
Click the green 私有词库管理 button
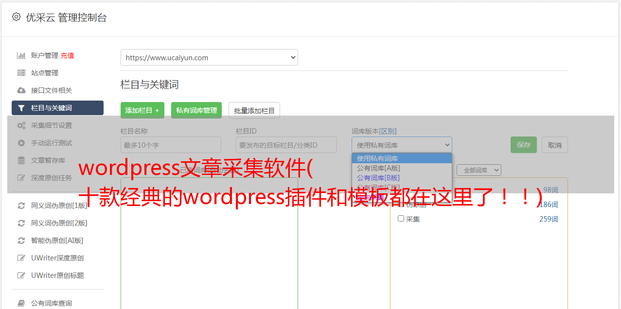(196, 110)
